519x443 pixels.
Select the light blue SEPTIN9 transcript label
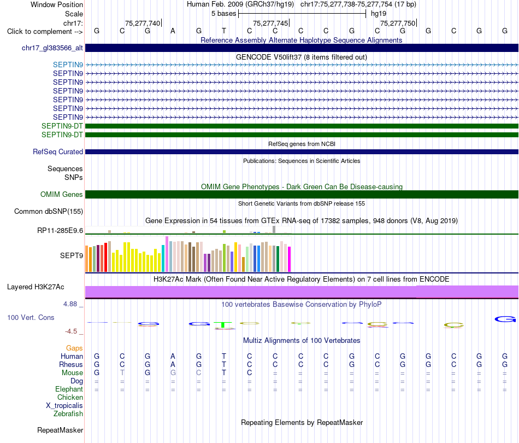68,65
